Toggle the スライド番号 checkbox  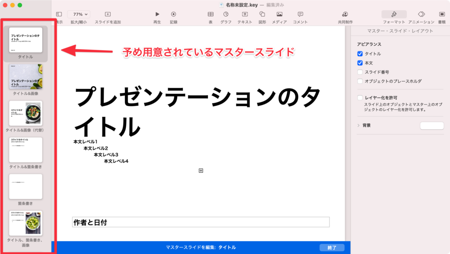coord(361,72)
